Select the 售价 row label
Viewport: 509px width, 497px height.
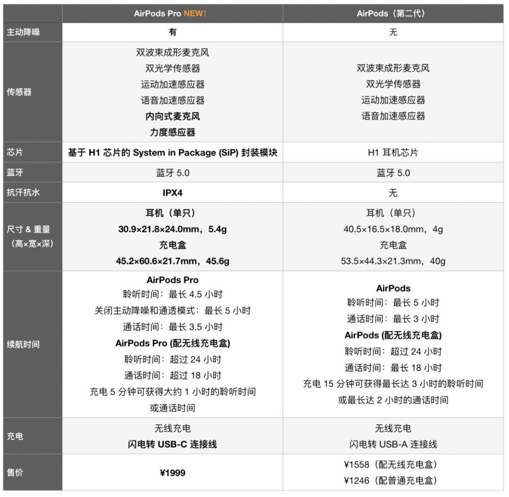15,473
